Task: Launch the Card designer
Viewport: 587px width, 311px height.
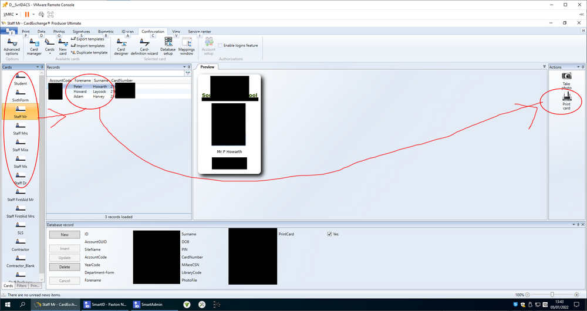Action: pyautogui.click(x=121, y=46)
